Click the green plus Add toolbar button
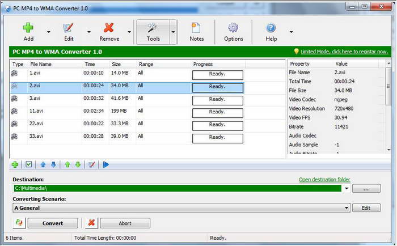Image resolution: width=397 pixels, height=246 pixels. coord(28,32)
